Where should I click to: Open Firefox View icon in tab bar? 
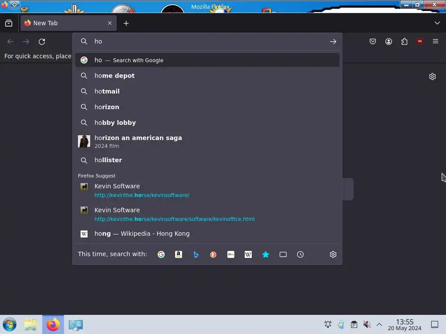[9, 23]
